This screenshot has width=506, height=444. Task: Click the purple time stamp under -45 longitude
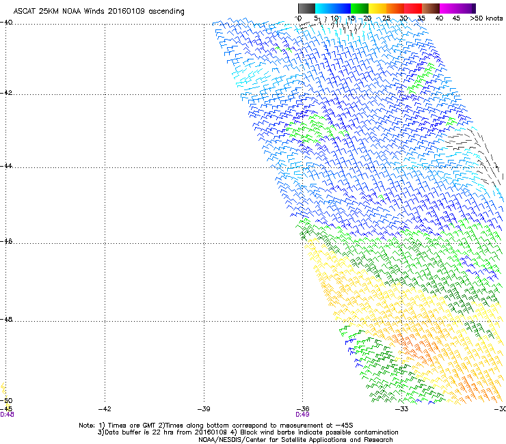coord(7,415)
